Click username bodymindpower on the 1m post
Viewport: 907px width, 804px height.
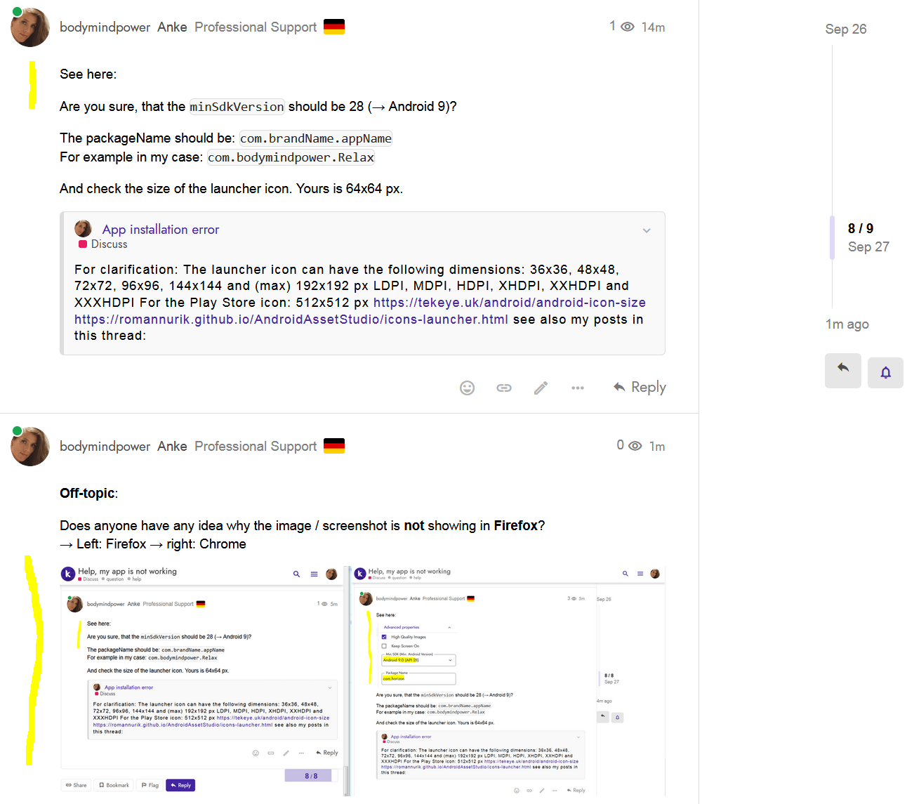click(105, 447)
